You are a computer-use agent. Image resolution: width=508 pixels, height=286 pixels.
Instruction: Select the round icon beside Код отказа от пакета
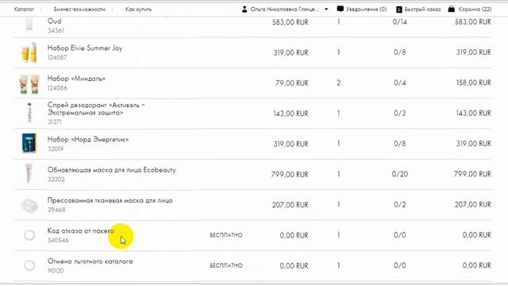29,235
